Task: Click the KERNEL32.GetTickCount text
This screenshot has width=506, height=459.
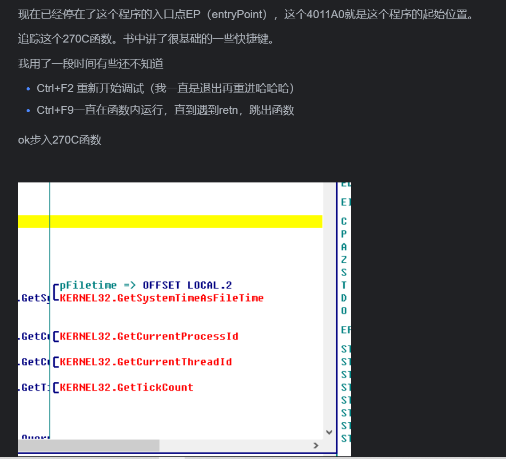Action: click(x=127, y=388)
